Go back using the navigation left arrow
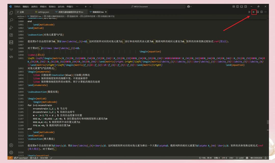 pyautogui.click(x=86, y=6)
